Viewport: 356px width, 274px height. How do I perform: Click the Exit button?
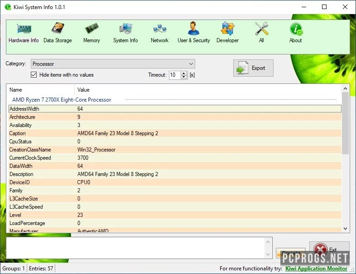point(329,250)
